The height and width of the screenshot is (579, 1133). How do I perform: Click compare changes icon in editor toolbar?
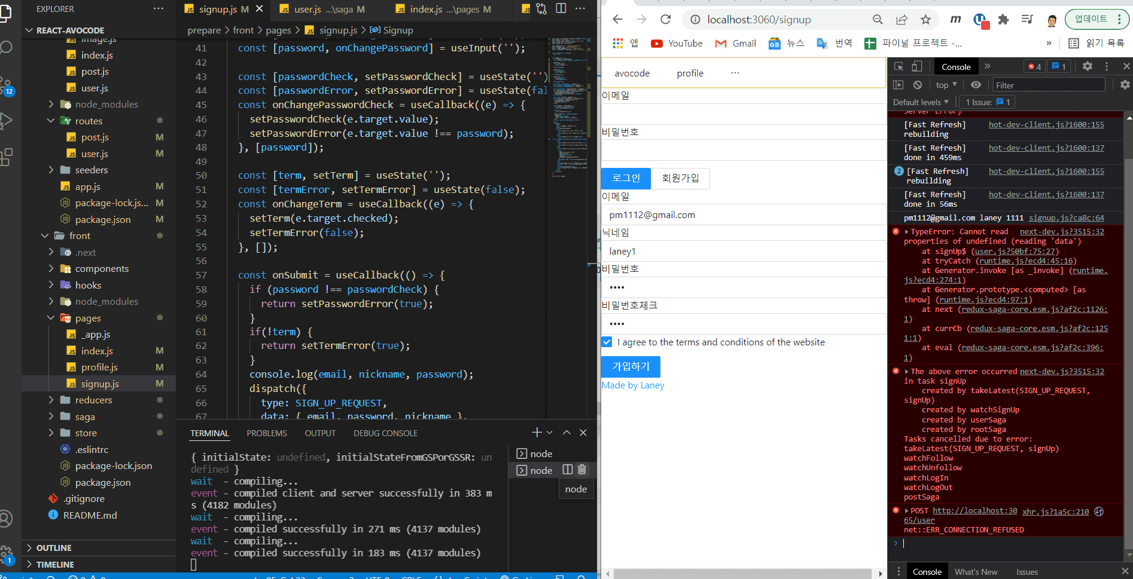[x=541, y=8]
